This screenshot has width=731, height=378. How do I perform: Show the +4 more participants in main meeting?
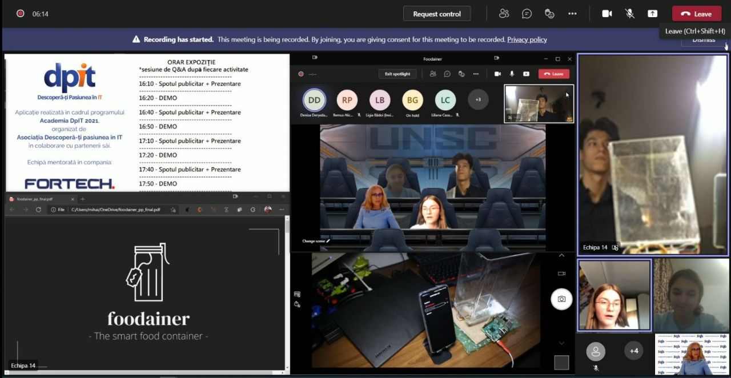(x=633, y=351)
